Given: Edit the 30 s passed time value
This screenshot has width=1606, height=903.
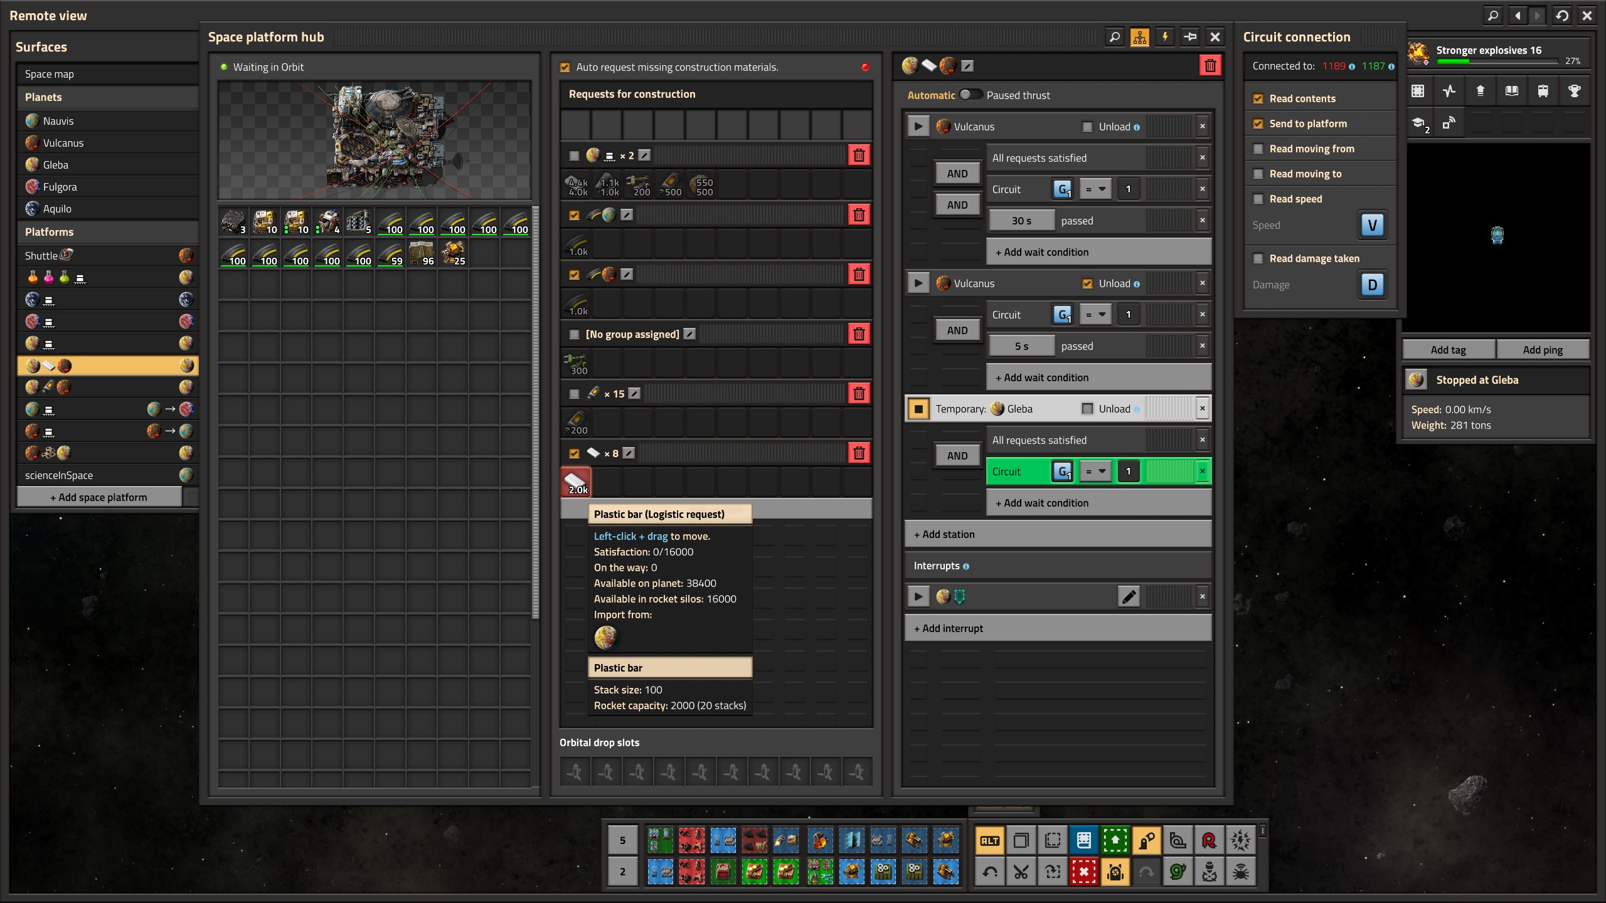Looking at the screenshot, I should click(1021, 221).
